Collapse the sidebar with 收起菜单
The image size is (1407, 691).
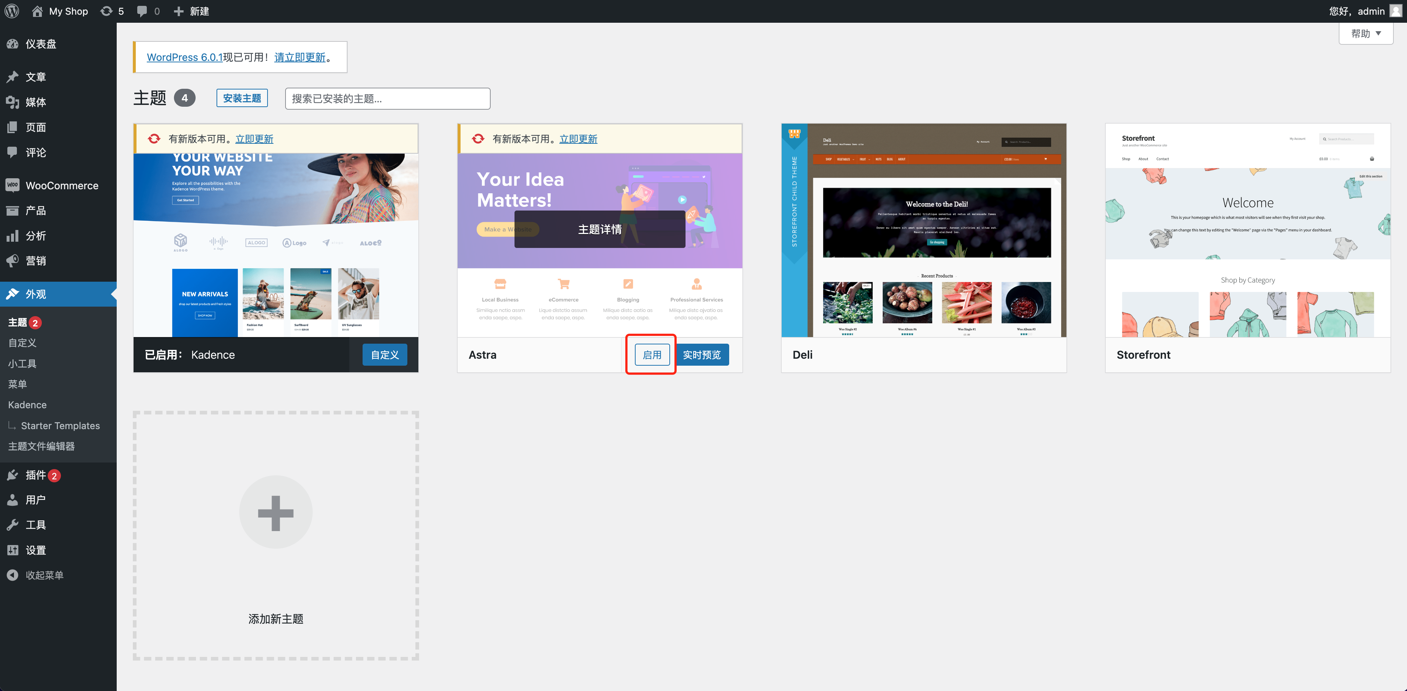click(44, 575)
